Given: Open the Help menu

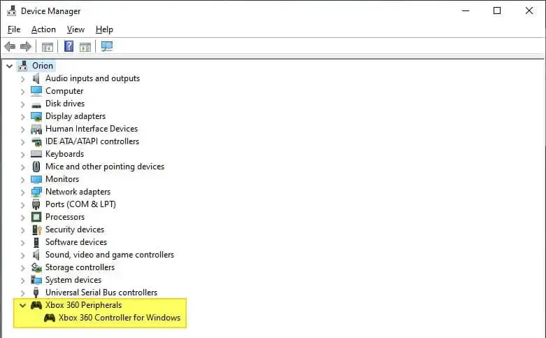Looking at the screenshot, I should [x=104, y=29].
